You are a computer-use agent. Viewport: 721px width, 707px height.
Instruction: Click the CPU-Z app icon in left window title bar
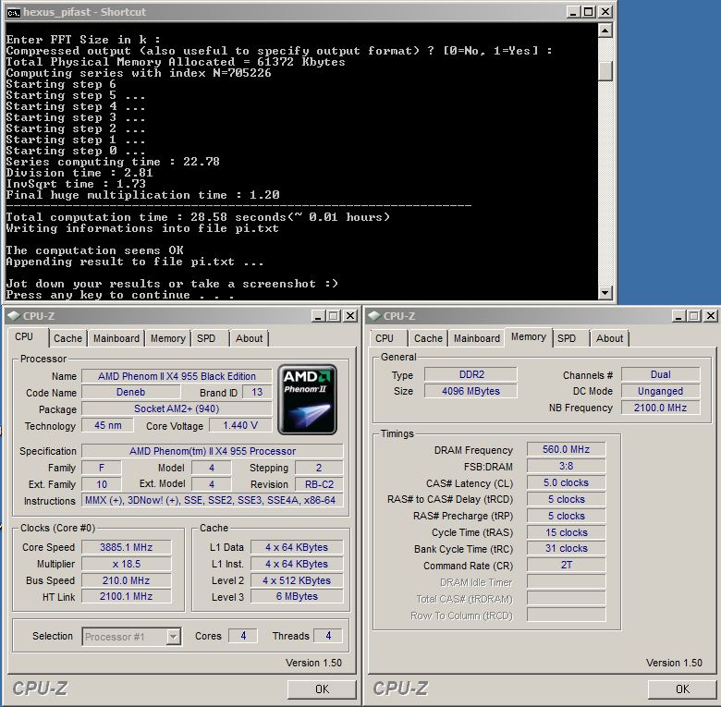click(x=13, y=316)
